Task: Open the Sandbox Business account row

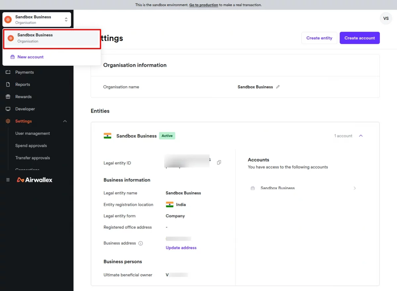Action: [304, 188]
